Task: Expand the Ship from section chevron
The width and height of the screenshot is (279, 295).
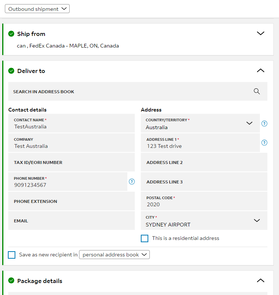Action: click(261, 33)
